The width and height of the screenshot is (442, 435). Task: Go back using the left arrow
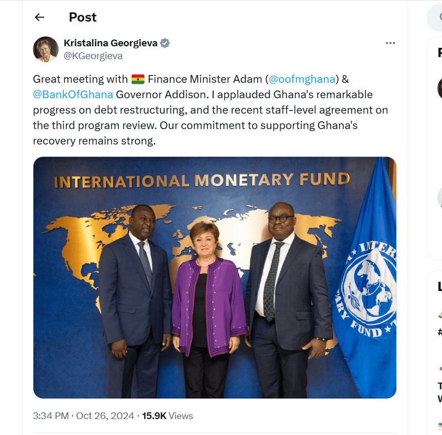click(x=40, y=17)
